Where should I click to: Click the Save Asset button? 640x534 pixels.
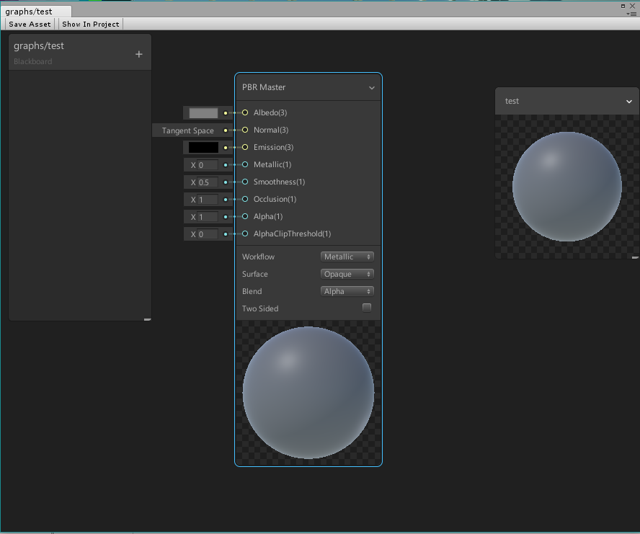pyautogui.click(x=30, y=24)
